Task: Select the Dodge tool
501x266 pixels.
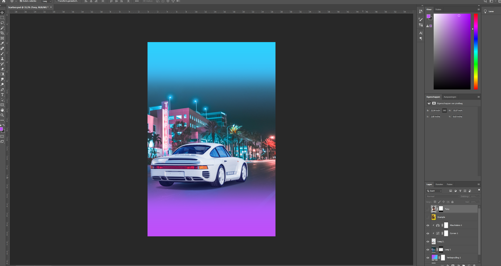Action: (x=2, y=84)
